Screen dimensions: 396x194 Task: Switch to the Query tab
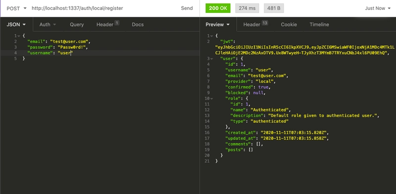(x=77, y=25)
